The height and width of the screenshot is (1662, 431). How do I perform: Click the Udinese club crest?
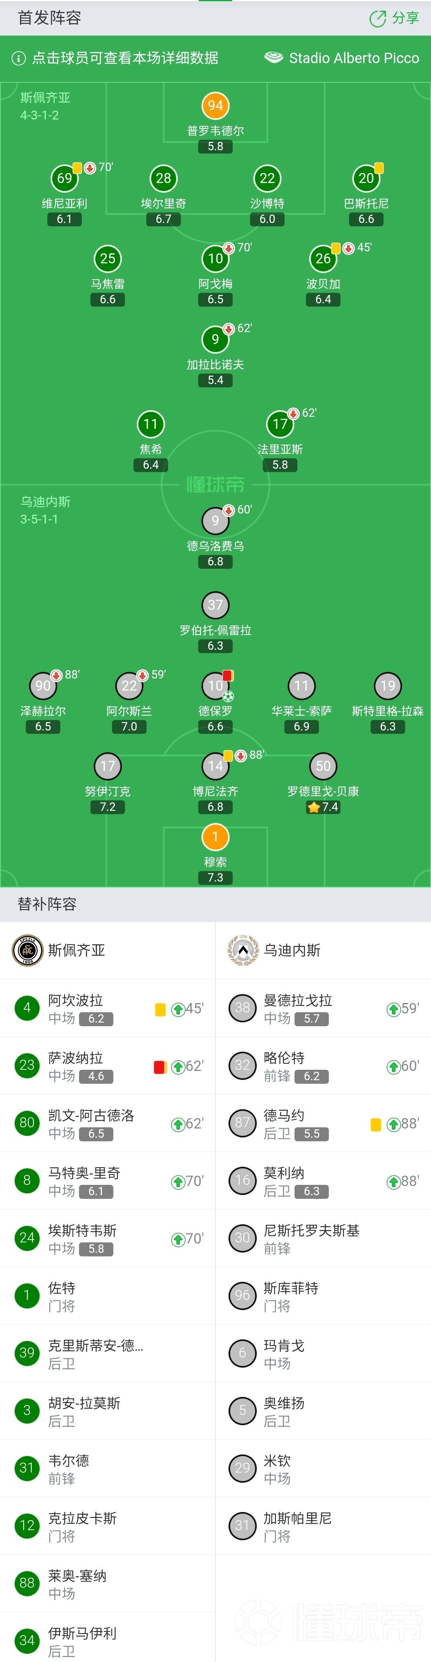(243, 950)
